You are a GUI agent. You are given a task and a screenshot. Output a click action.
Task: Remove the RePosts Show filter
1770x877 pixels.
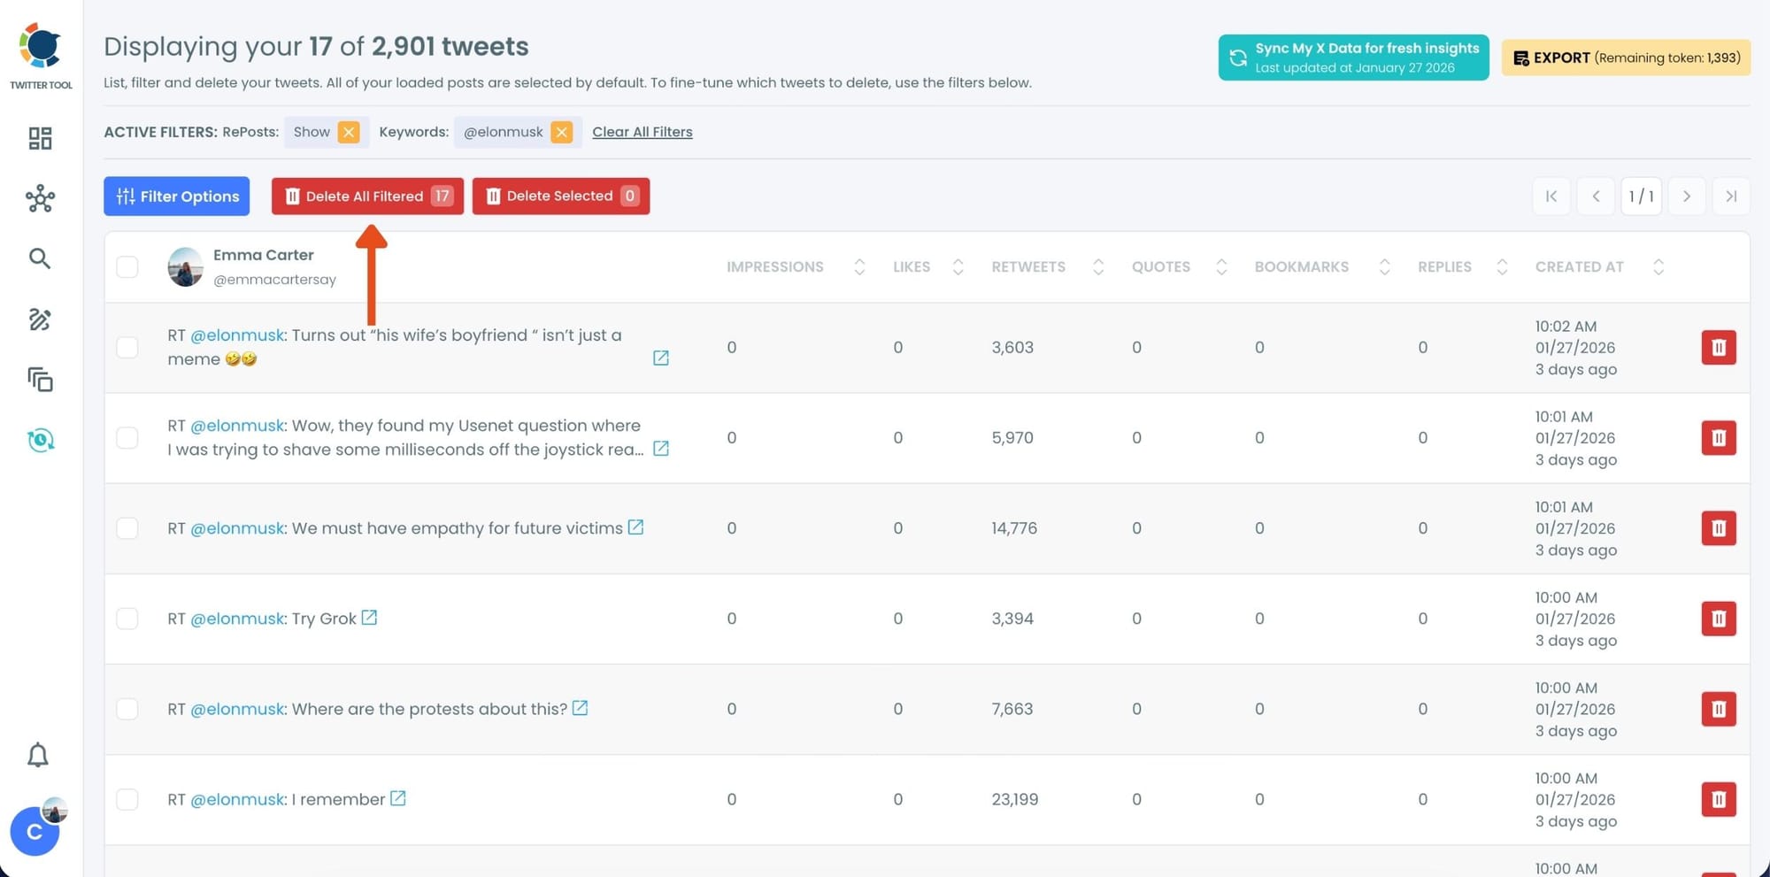coord(349,132)
